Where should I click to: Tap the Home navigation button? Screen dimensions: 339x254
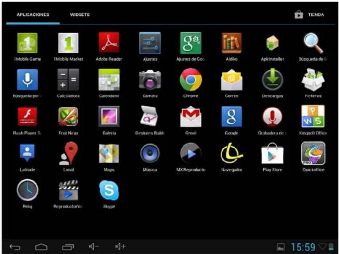tap(41, 247)
